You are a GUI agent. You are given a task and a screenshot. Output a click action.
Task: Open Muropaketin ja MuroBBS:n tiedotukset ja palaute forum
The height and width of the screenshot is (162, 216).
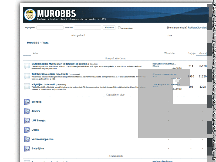tap(59, 64)
